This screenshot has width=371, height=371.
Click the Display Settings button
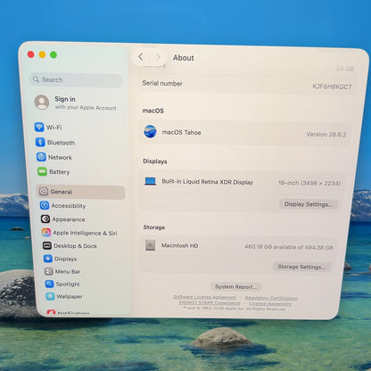[x=309, y=204]
